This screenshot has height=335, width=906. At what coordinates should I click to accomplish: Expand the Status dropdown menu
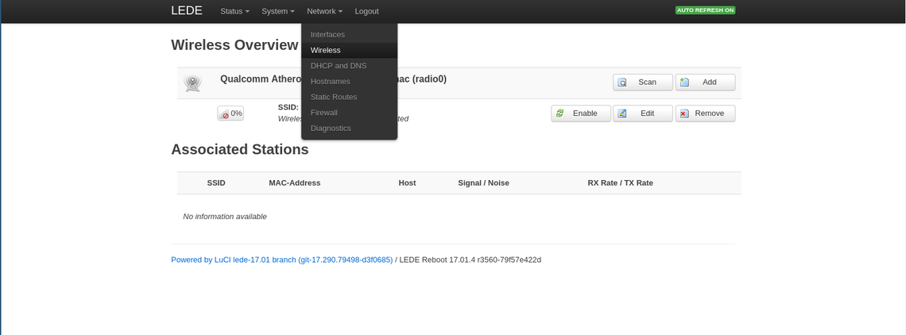(x=234, y=11)
